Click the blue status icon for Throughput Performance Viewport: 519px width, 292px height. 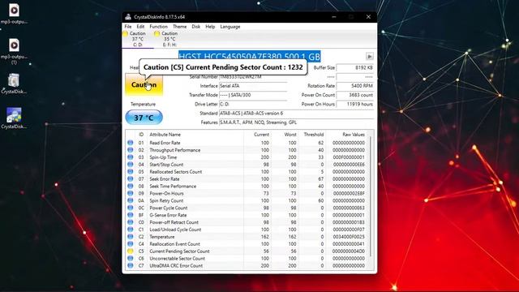click(x=131, y=150)
